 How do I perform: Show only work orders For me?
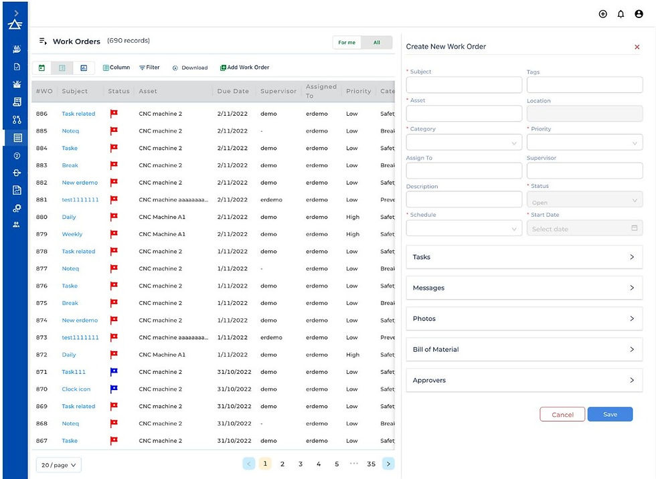tap(347, 42)
